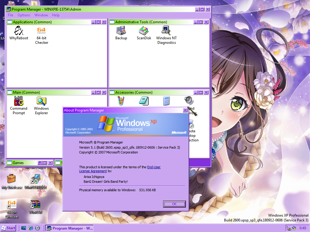
Task: Minimize the Accessories (Common) group window
Action: tap(196, 92)
